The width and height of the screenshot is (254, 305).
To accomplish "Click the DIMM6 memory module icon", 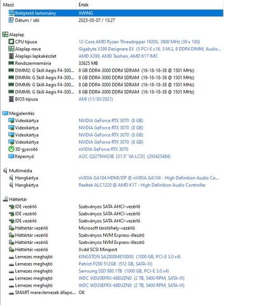I will (x=11, y=85).
